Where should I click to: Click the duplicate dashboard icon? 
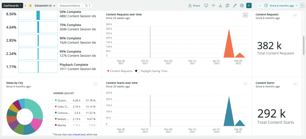[227, 6]
